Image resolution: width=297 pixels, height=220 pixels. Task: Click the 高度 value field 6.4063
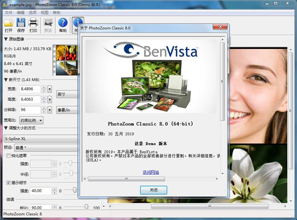tap(30, 99)
